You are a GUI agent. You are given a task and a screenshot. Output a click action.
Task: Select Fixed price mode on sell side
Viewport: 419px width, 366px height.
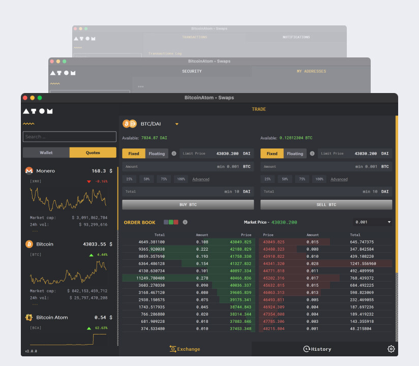pos(272,154)
